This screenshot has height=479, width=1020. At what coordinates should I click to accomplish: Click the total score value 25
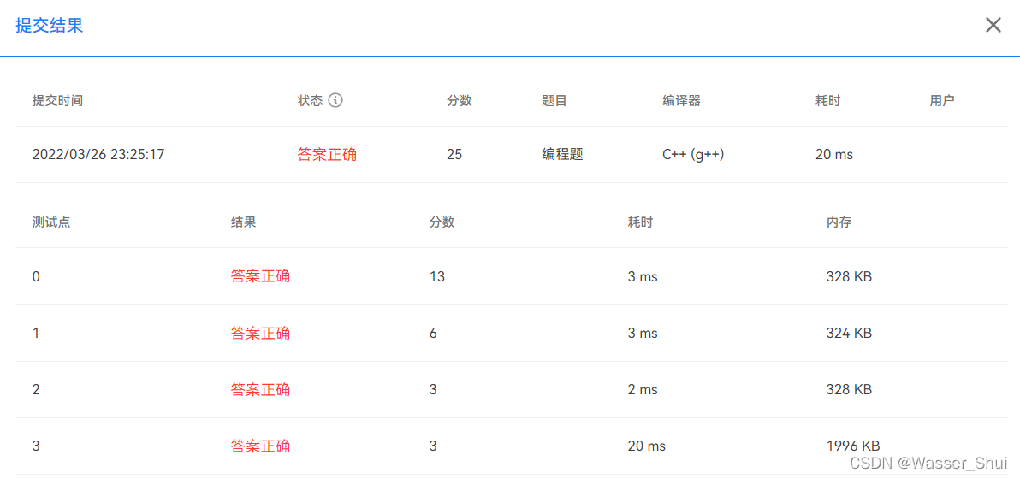coord(454,155)
